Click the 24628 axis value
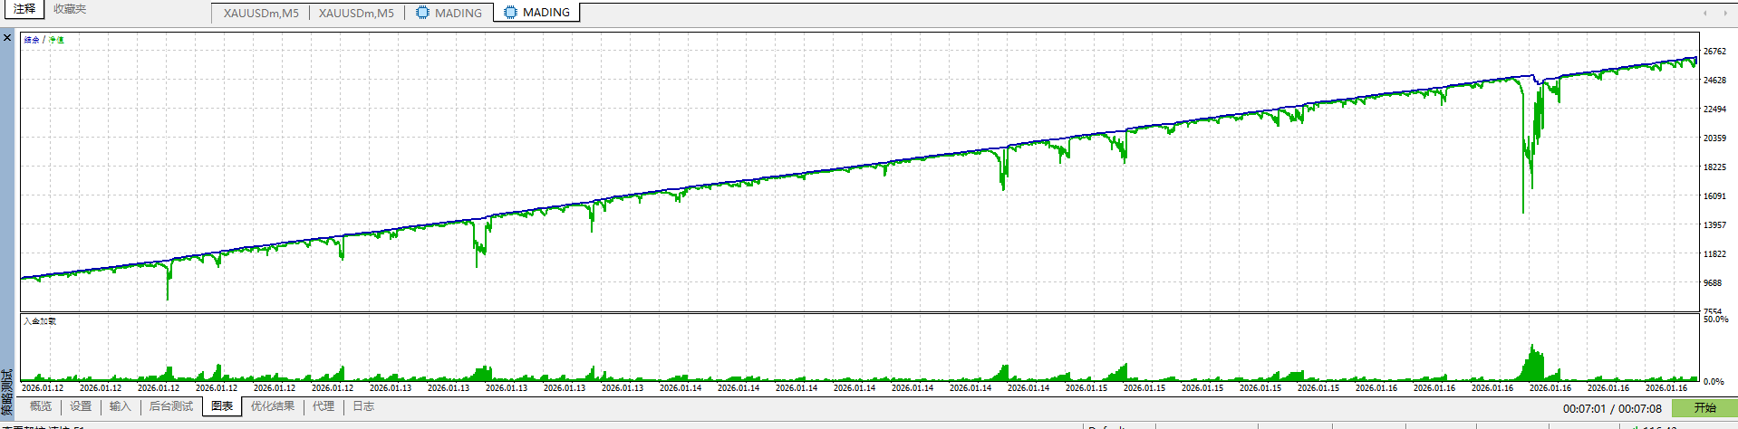 1714,81
